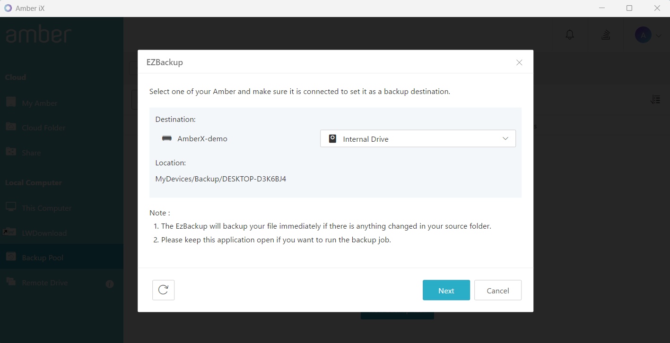Click the user avatar A
The width and height of the screenshot is (670, 343).
click(x=643, y=34)
